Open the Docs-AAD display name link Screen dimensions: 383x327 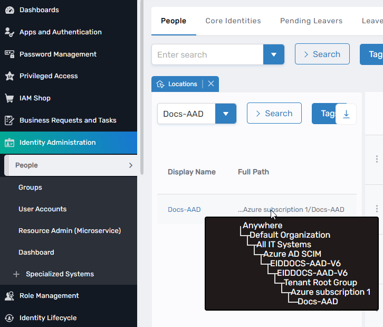tap(184, 210)
